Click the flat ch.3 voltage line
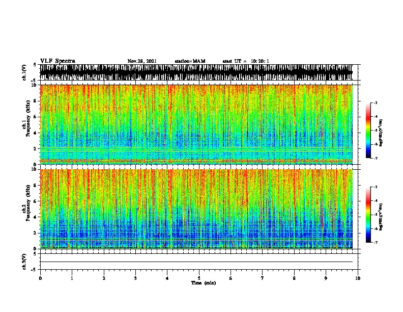 click(x=196, y=262)
